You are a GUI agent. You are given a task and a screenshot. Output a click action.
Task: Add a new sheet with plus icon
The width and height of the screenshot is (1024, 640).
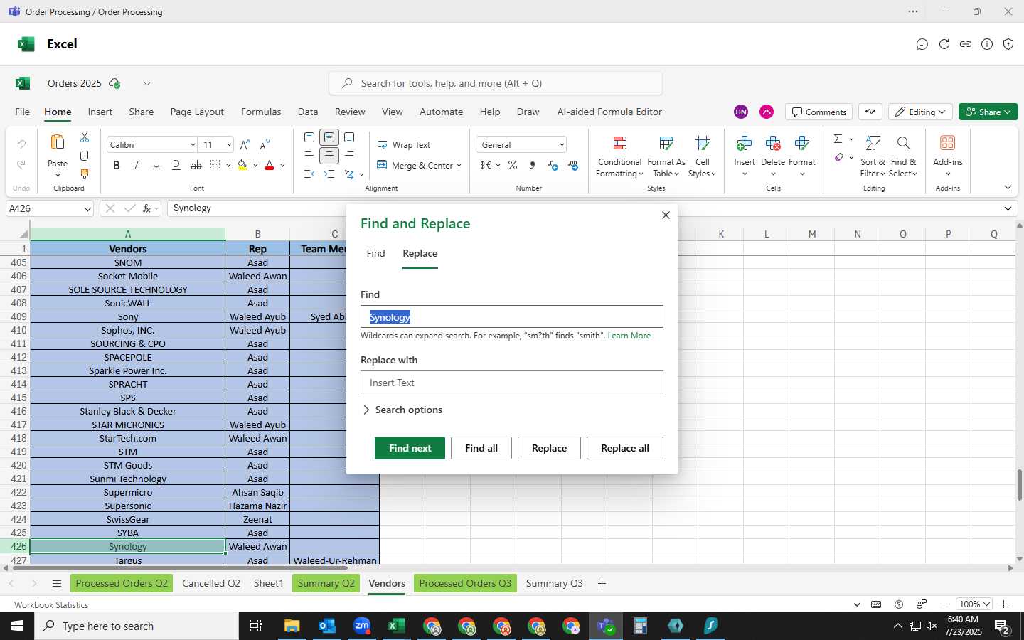click(x=602, y=584)
